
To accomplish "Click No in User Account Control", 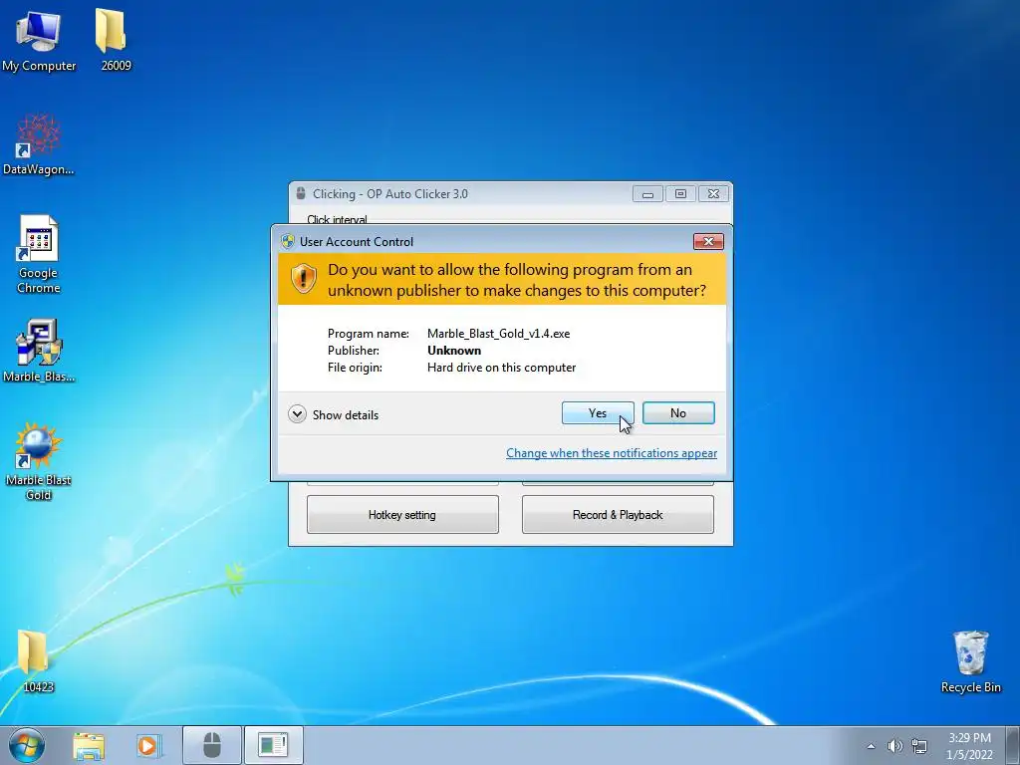I will 678,413.
